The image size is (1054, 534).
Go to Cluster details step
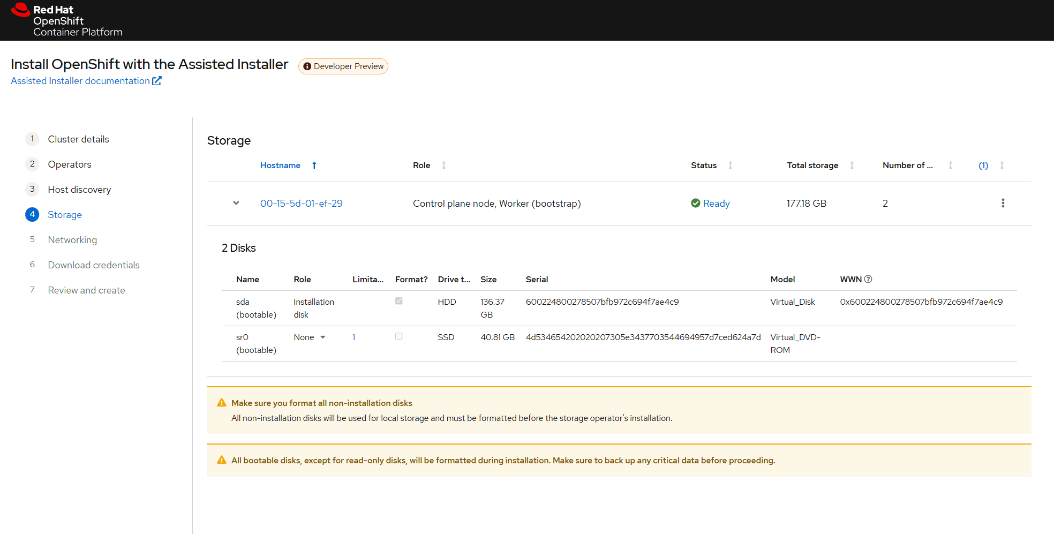[78, 139]
